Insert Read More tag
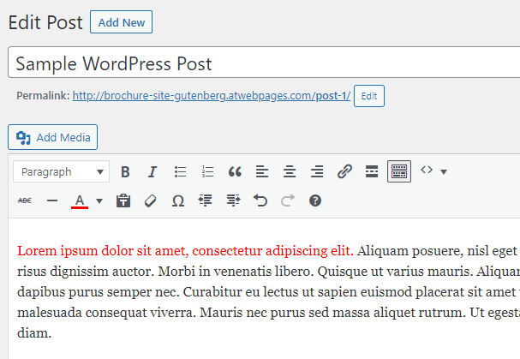520x359 pixels. pyautogui.click(x=372, y=171)
